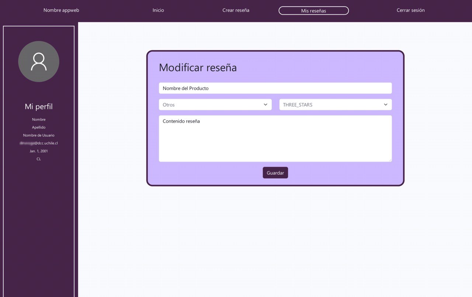Open the Otros category dropdown
472x297 pixels.
215,105
